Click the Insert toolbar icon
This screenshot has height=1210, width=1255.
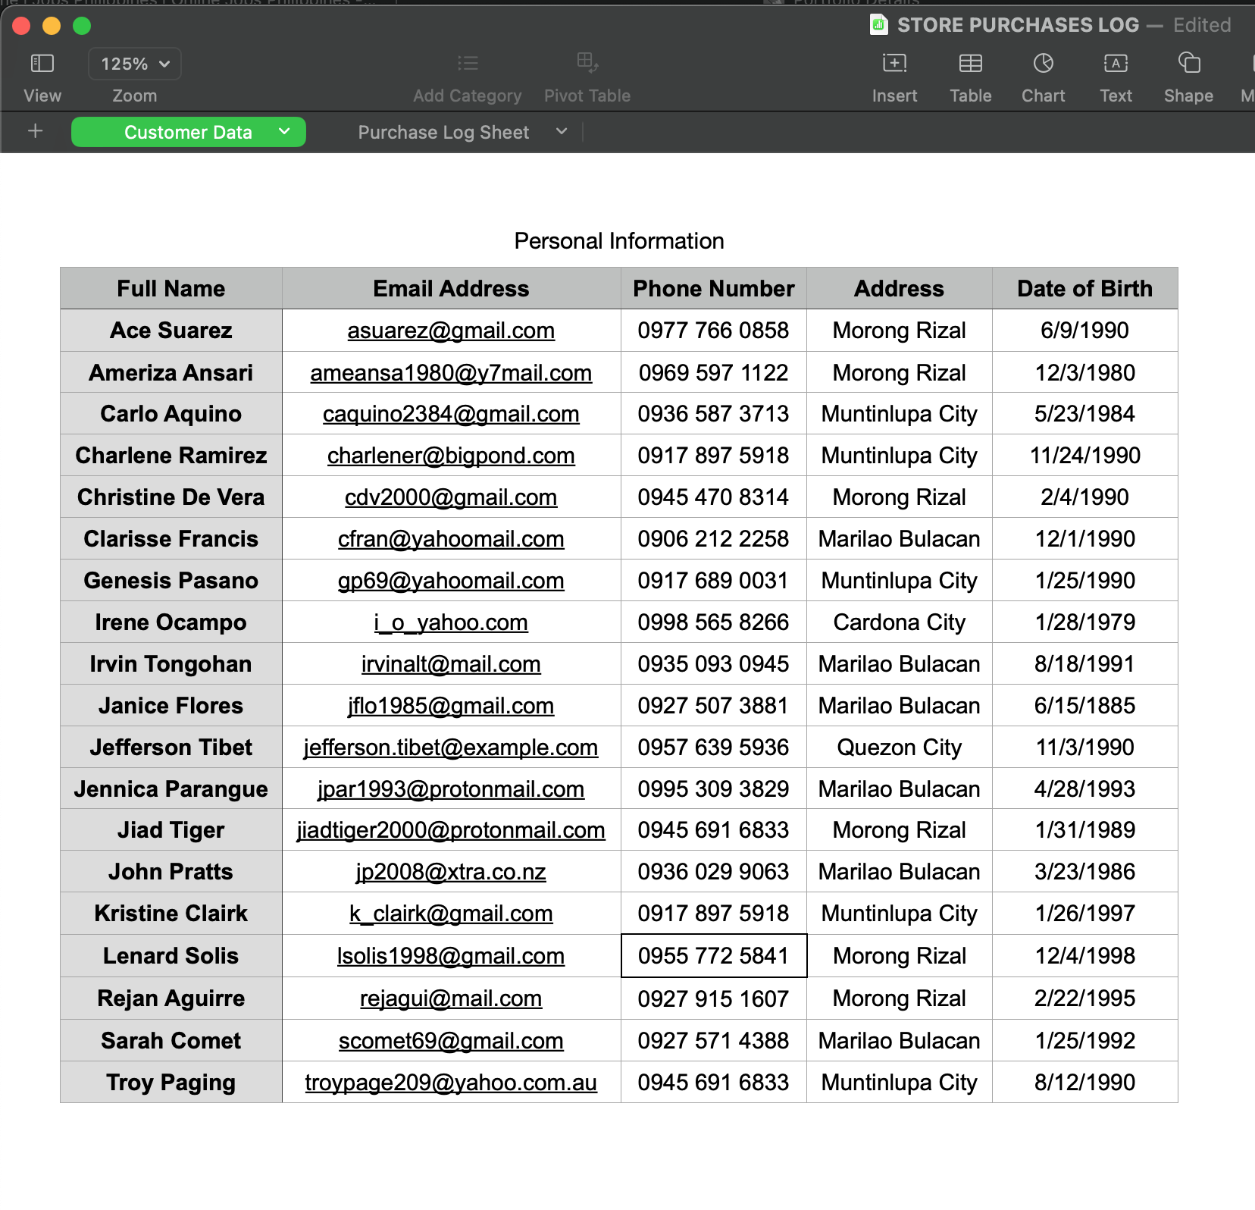pos(895,64)
